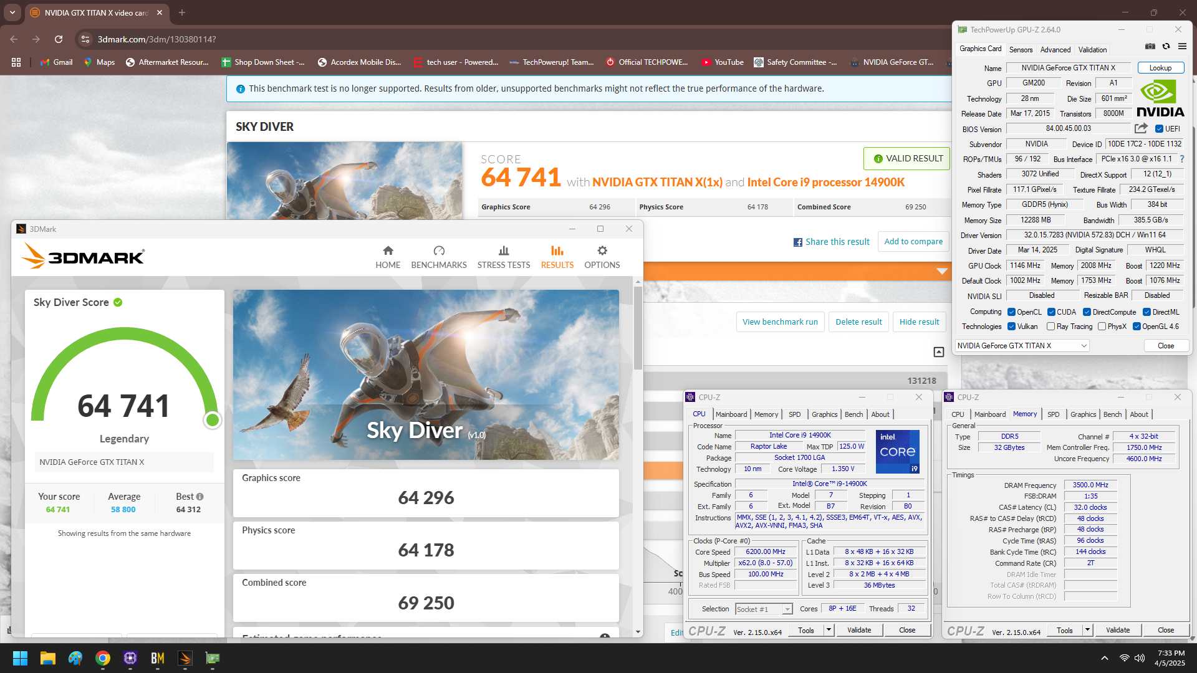Switch to the Validation tab in GPU-Z
The width and height of the screenshot is (1197, 673).
(x=1093, y=50)
